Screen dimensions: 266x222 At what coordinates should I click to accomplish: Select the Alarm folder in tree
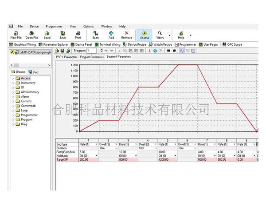point(25,96)
